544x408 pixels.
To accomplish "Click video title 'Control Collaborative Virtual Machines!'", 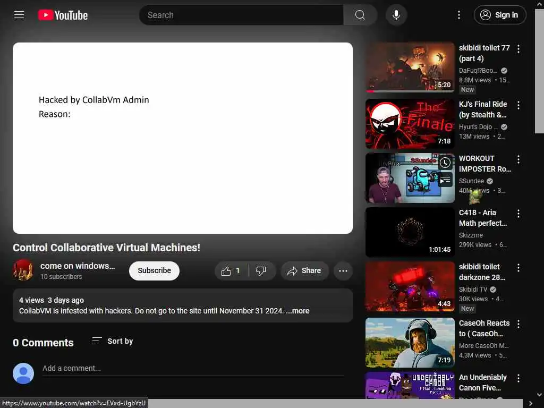I will tap(106, 248).
